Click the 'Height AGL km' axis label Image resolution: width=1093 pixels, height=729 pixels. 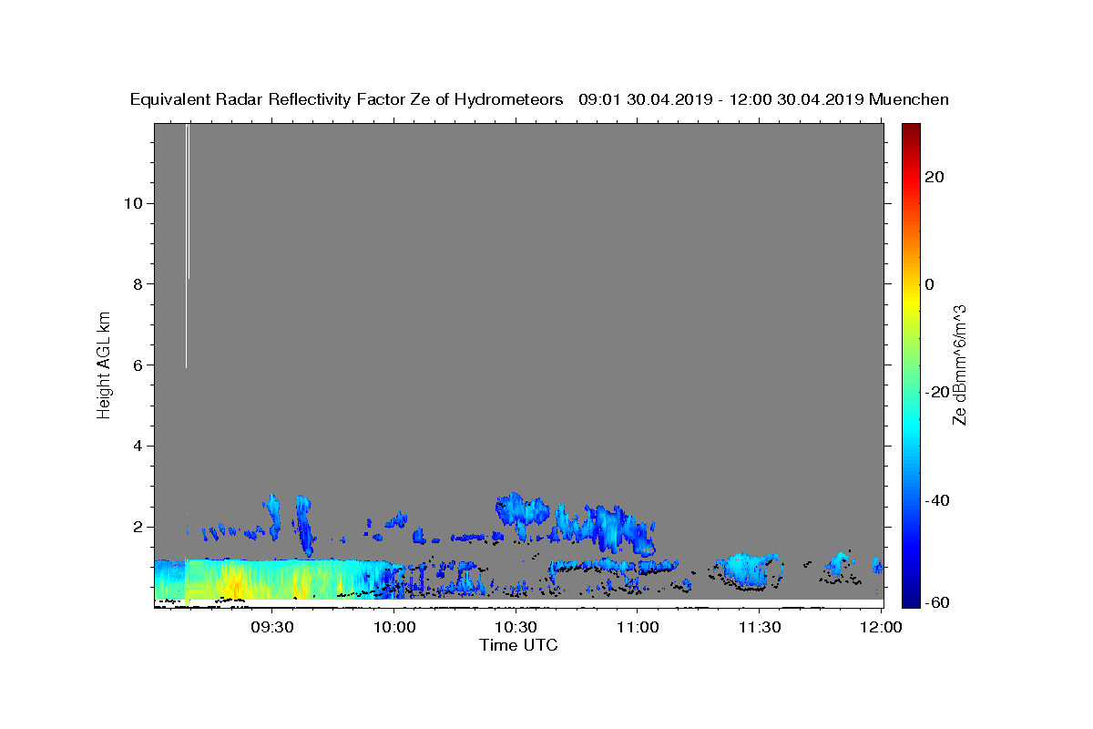point(104,364)
